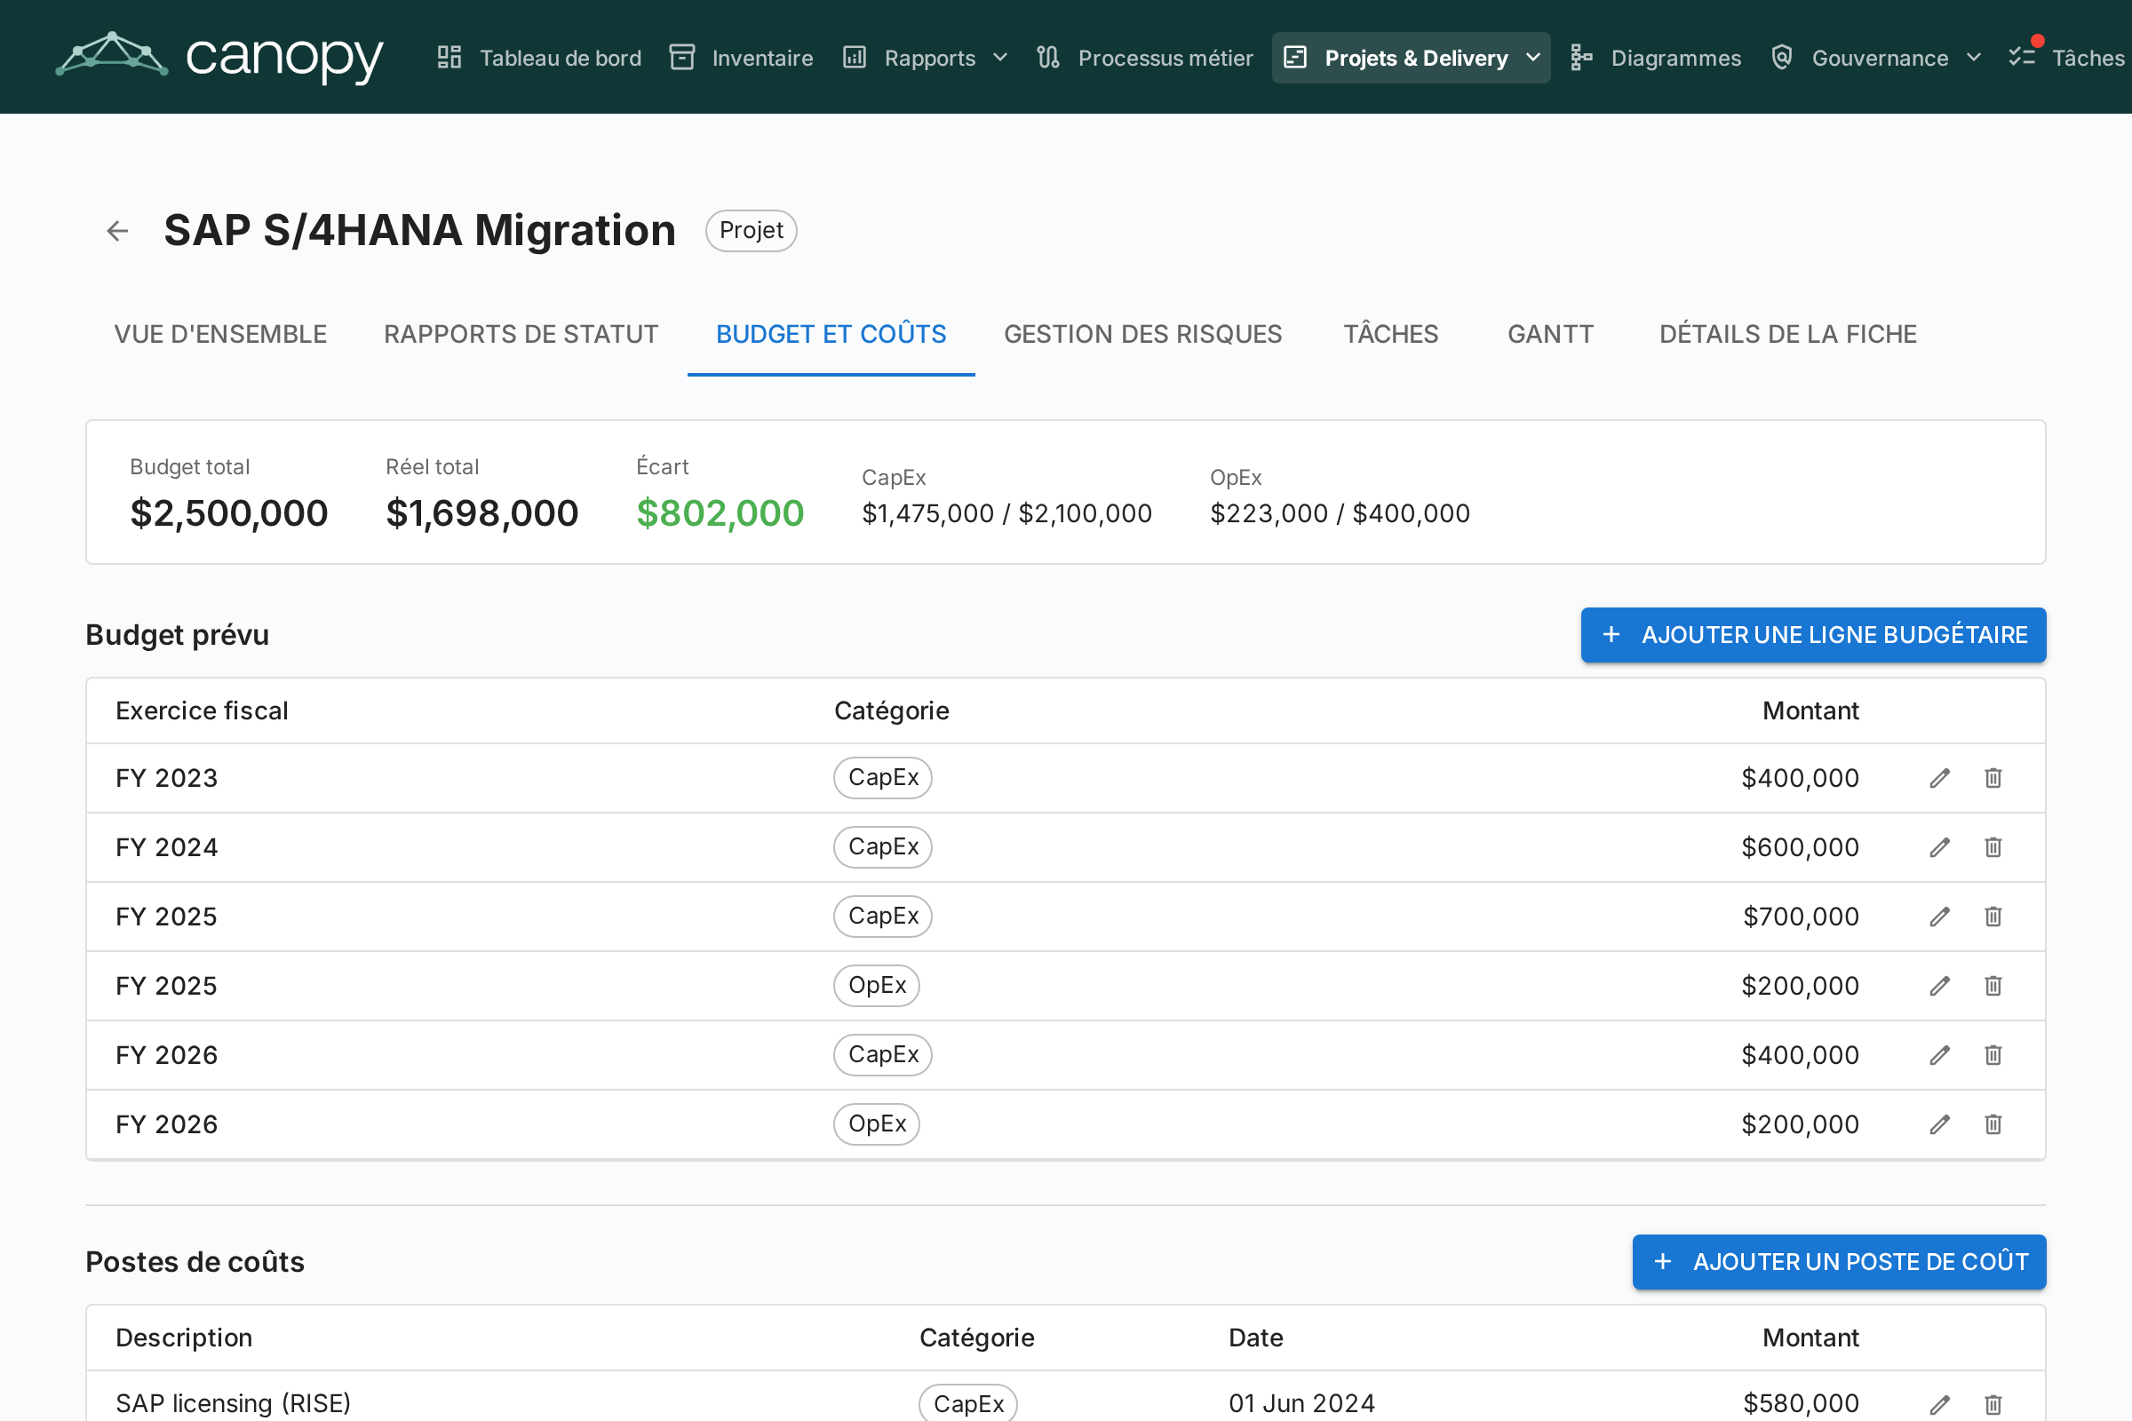The height and width of the screenshot is (1421, 2132).
Task: Edit the FY 2024 CapEx budget line
Action: click(1940, 847)
